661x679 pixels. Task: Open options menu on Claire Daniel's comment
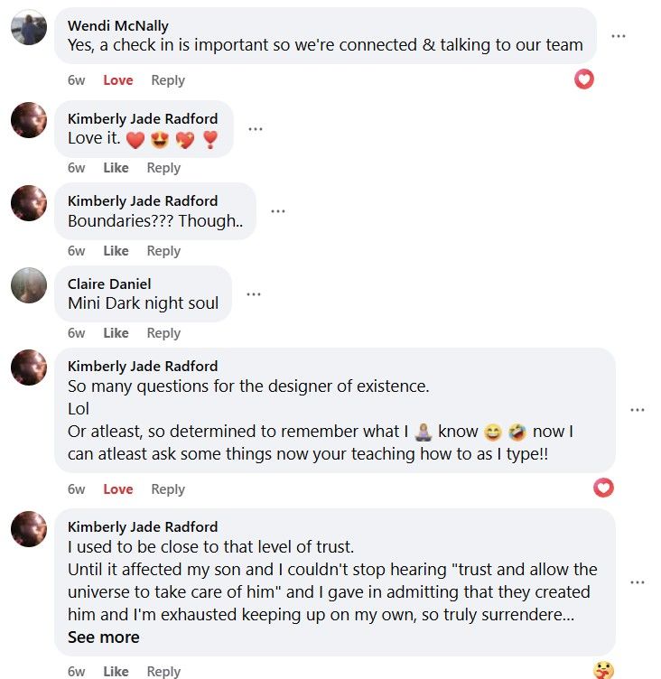pyautogui.click(x=254, y=294)
